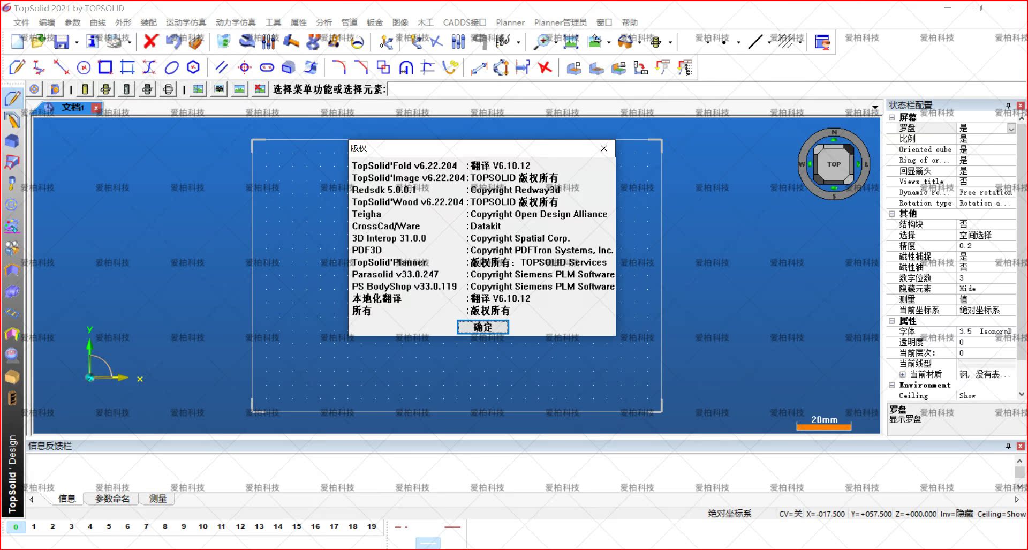Click the 确定 button in the 版权 dialog
Screen dimensions: 1028x550
pos(483,327)
